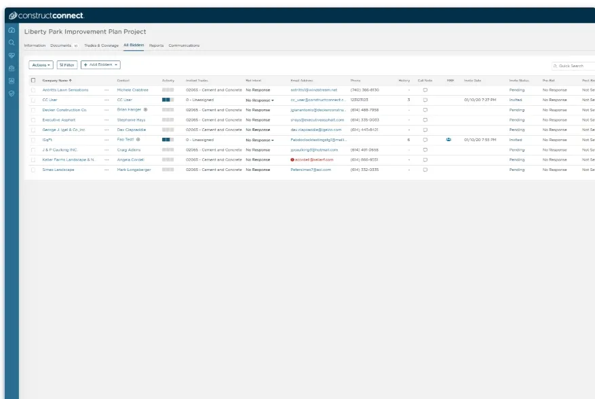Select the J & P Caulking INC. checkbox
Image resolution: width=595 pixels, height=399 pixels.
(x=33, y=149)
